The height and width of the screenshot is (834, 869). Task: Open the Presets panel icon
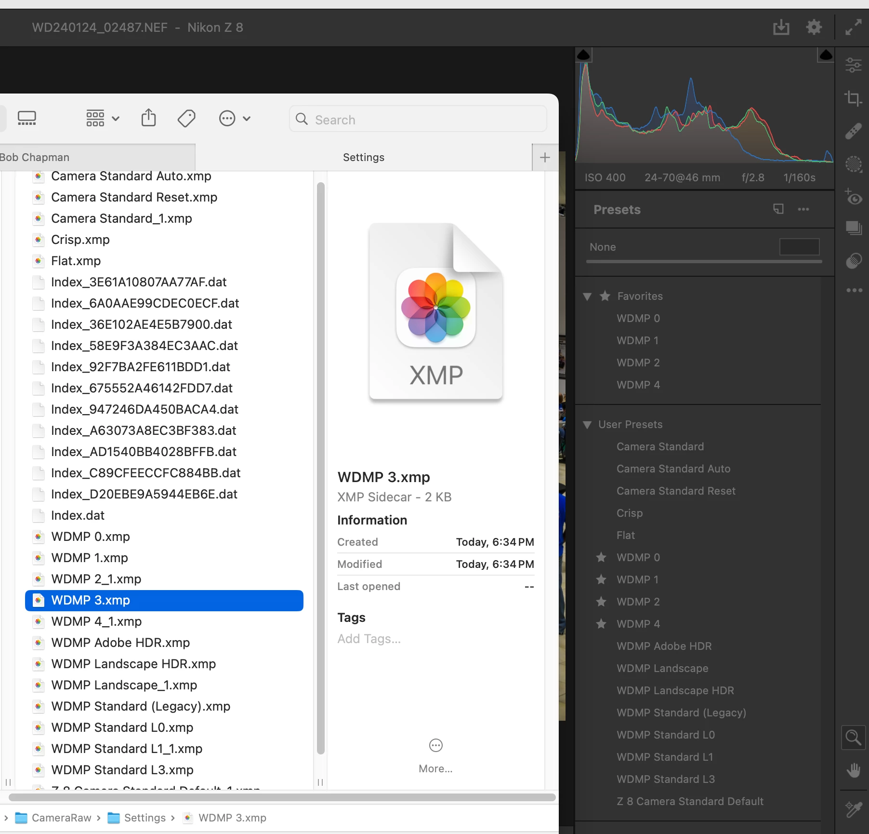click(x=854, y=261)
